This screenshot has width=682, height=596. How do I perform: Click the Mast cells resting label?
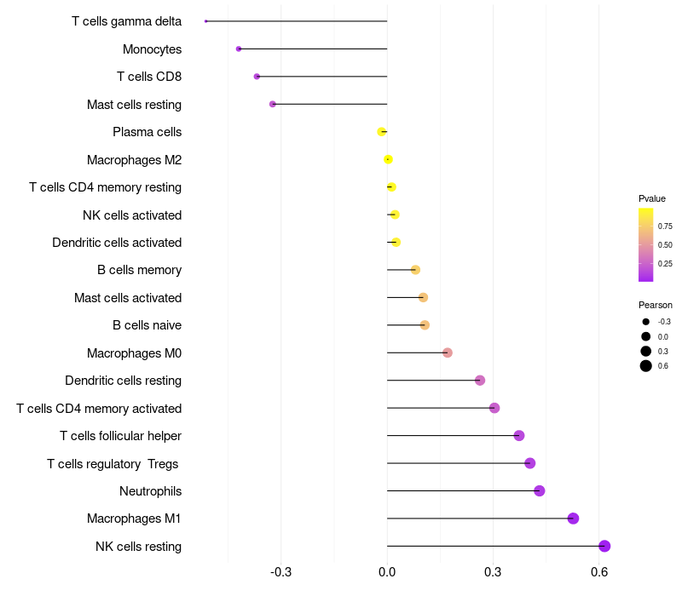(x=134, y=105)
